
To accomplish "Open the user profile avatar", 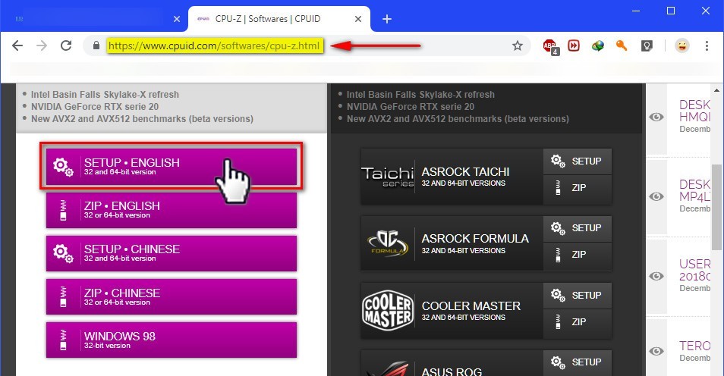I will [x=682, y=45].
